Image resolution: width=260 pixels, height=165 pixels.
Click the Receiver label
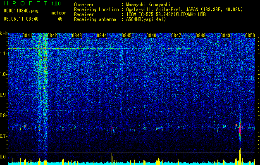pyautogui.click(x=84, y=14)
